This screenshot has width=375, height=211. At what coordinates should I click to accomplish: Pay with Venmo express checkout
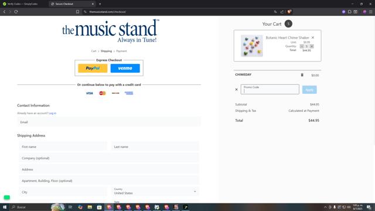125,68
